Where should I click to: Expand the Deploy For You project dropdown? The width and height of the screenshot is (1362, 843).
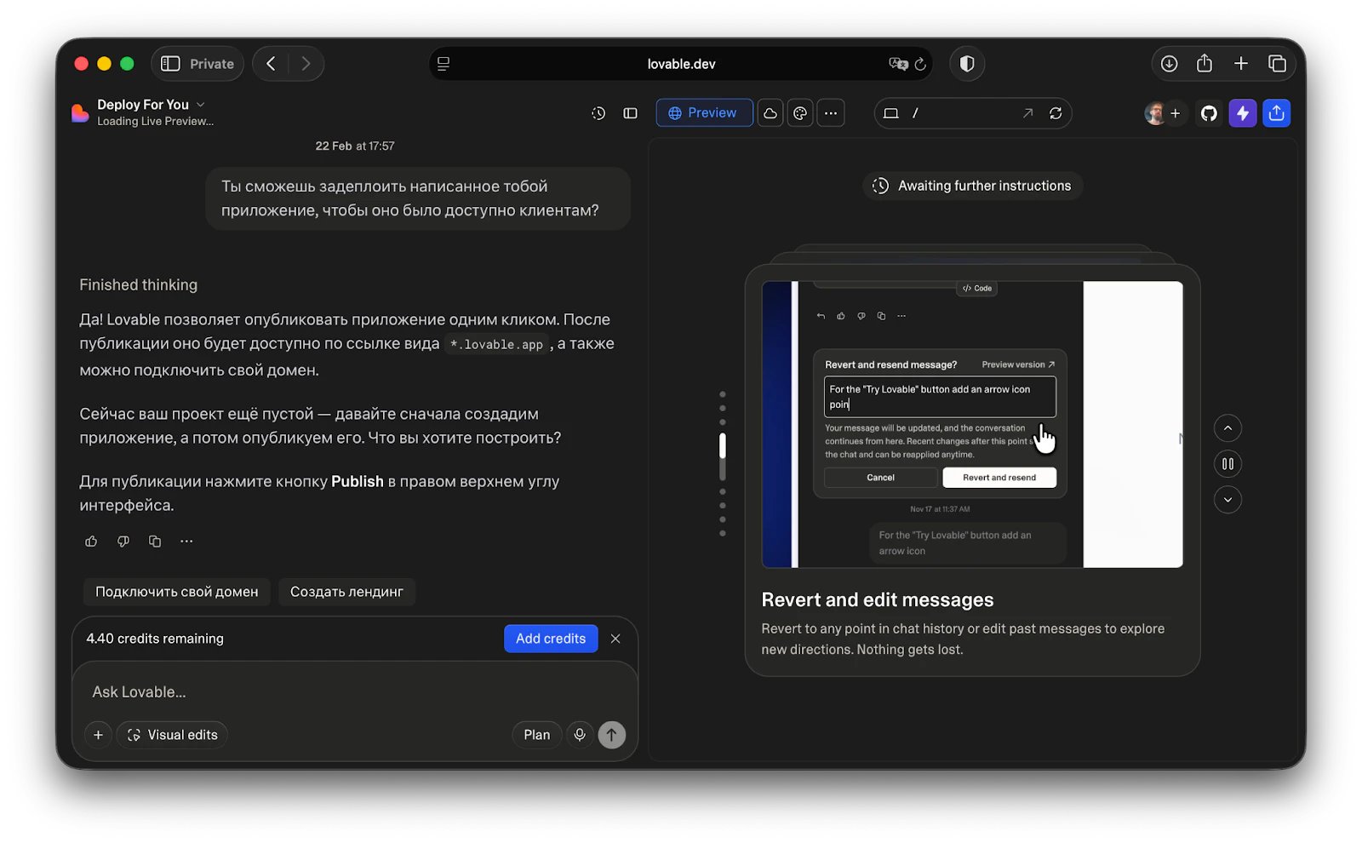click(x=201, y=105)
